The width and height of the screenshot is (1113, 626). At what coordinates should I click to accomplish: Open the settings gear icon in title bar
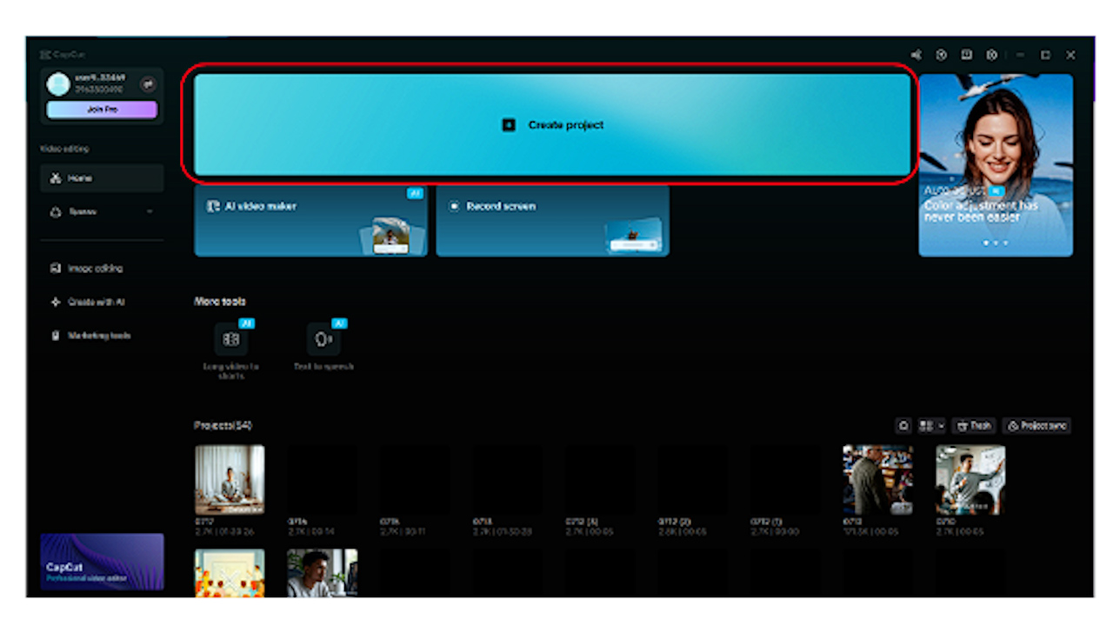coord(991,55)
